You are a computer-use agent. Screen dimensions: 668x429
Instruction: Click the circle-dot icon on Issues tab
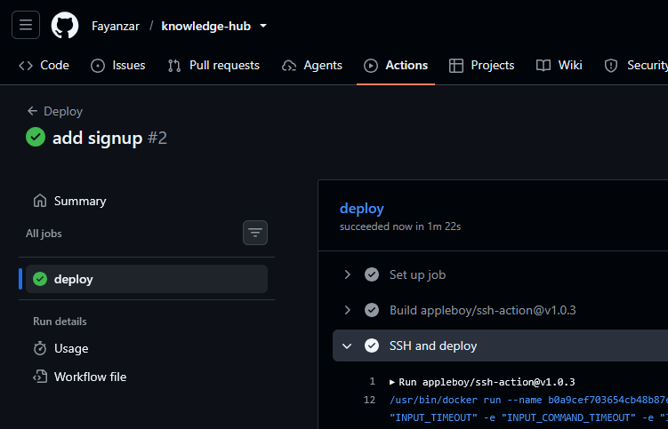(98, 66)
